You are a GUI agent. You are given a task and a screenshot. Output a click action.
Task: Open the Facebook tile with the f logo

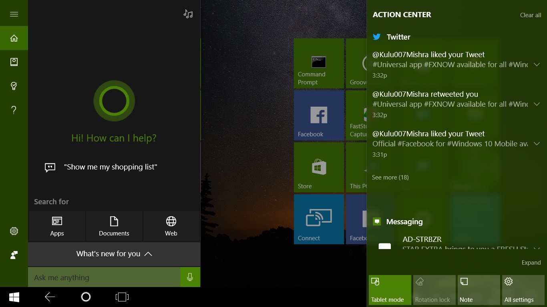pos(319,115)
